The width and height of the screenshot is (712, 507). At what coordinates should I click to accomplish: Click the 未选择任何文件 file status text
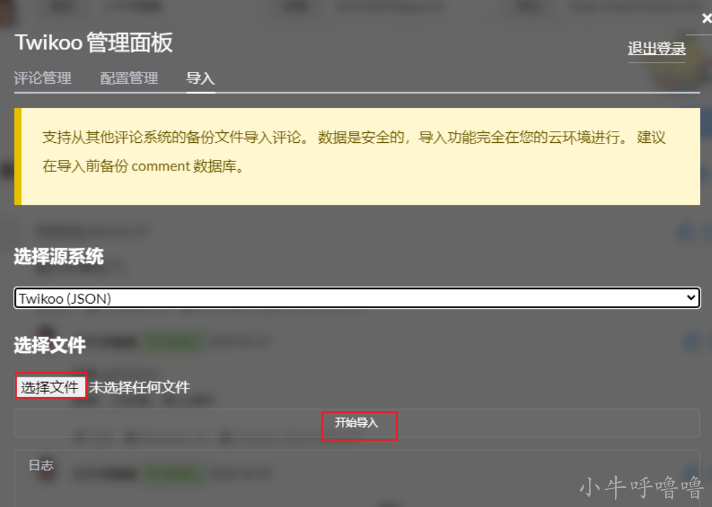140,387
